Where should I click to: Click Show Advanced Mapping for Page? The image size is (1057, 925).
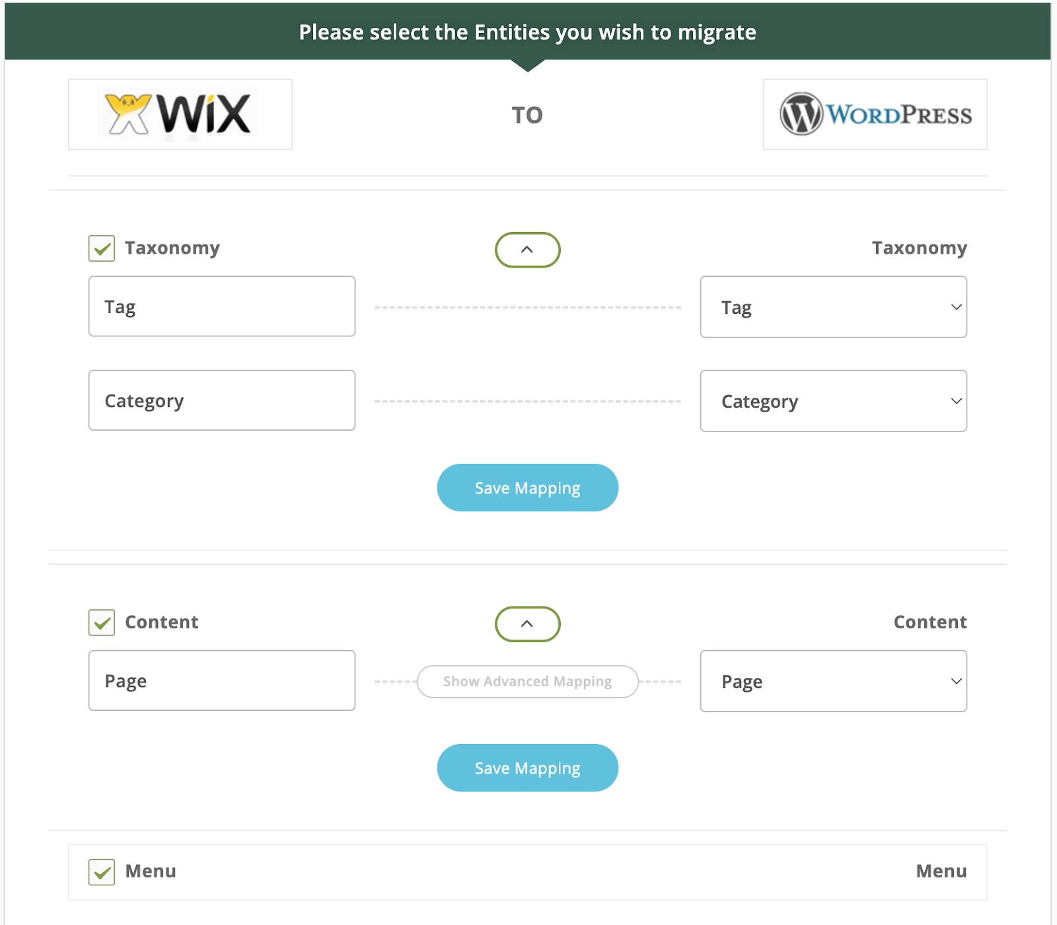click(x=527, y=681)
